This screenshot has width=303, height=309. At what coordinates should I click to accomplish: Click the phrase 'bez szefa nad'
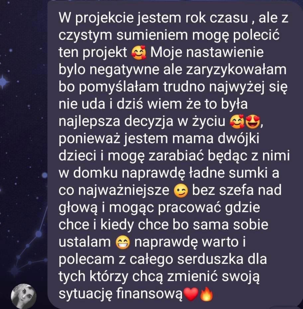point(237,190)
